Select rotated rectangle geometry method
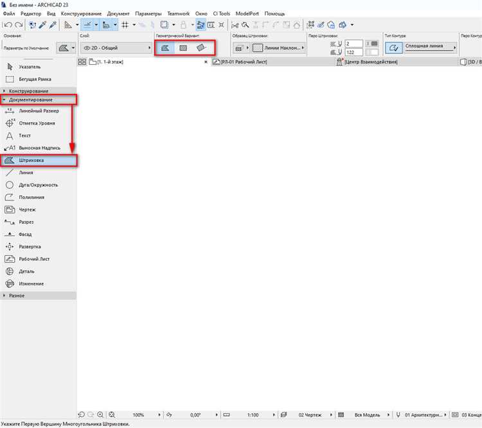This screenshot has width=482, height=428. 202,48
